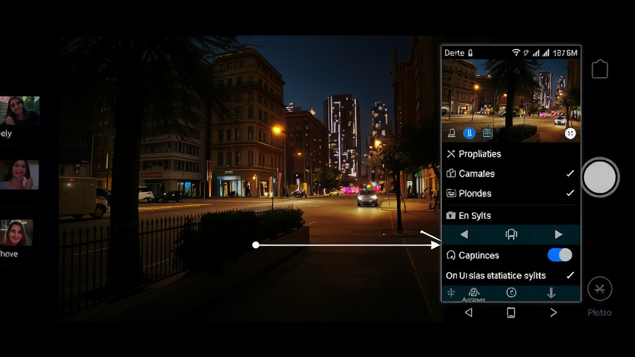
Task: Tap the Android back triangle button
Action: [x=468, y=312]
